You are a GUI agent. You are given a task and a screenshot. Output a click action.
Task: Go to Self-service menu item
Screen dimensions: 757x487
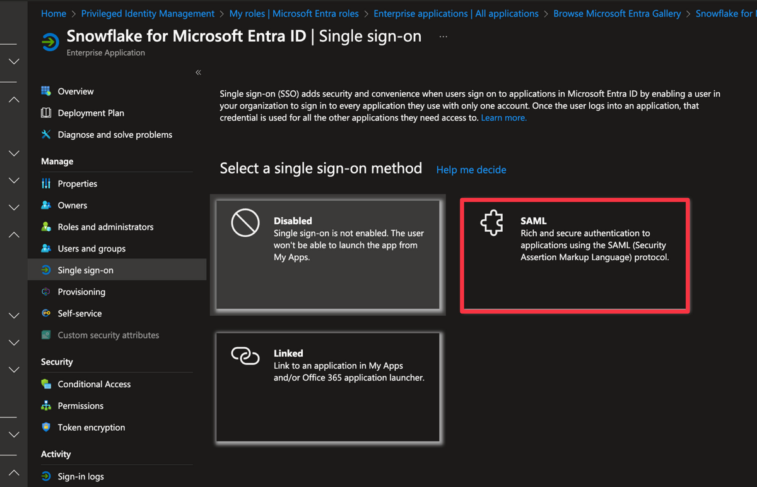point(79,313)
